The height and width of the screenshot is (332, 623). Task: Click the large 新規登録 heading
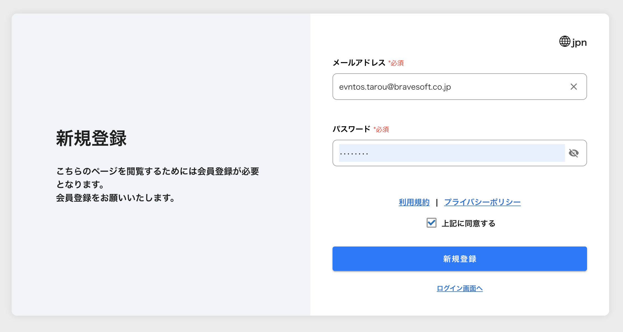[x=91, y=138]
